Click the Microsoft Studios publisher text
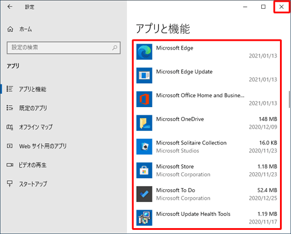Image resolution: width=291 pixels, height=234 pixels. pos(178,151)
